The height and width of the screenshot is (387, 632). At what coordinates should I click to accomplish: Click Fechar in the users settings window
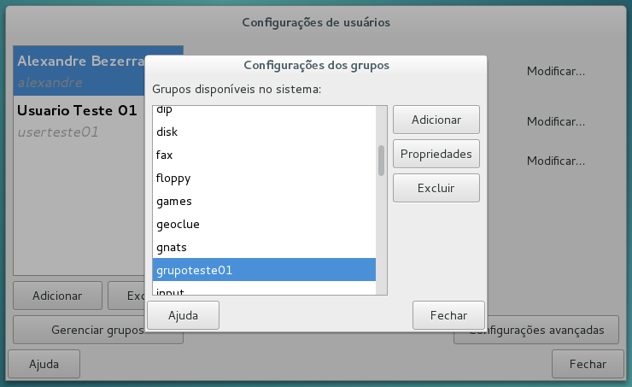pos(588,364)
